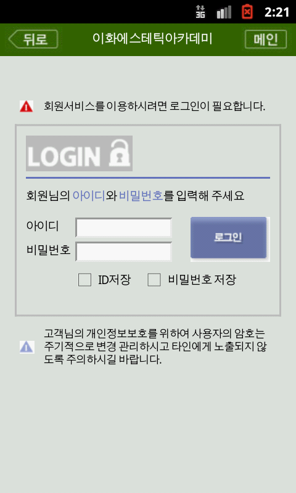The image size is (296, 493).
Task: Click the red warning triangle icon
Action: 26,106
